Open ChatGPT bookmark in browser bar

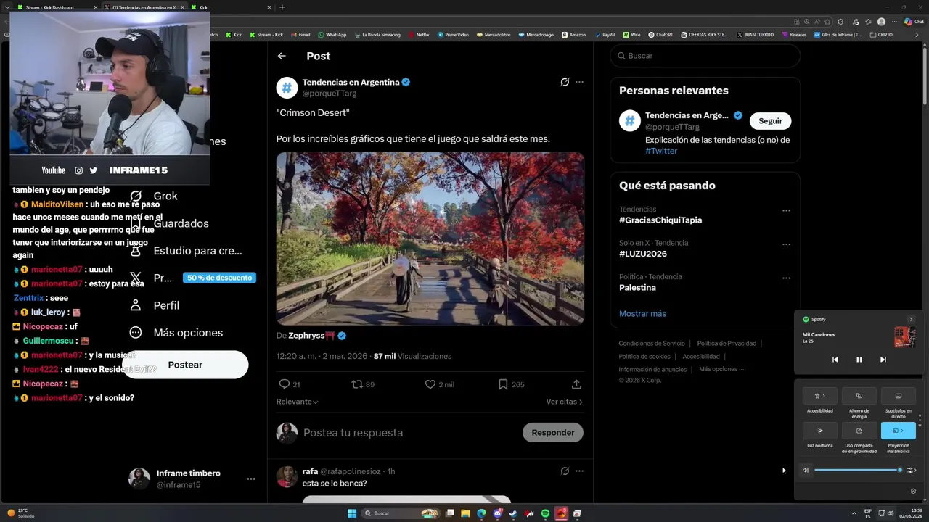660,35
